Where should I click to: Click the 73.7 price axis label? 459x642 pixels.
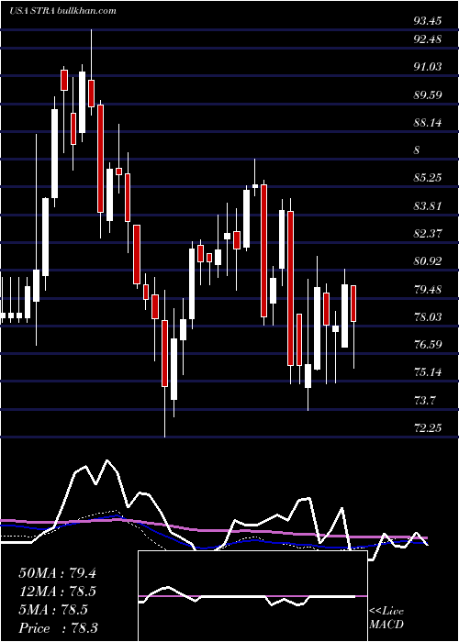coord(424,400)
